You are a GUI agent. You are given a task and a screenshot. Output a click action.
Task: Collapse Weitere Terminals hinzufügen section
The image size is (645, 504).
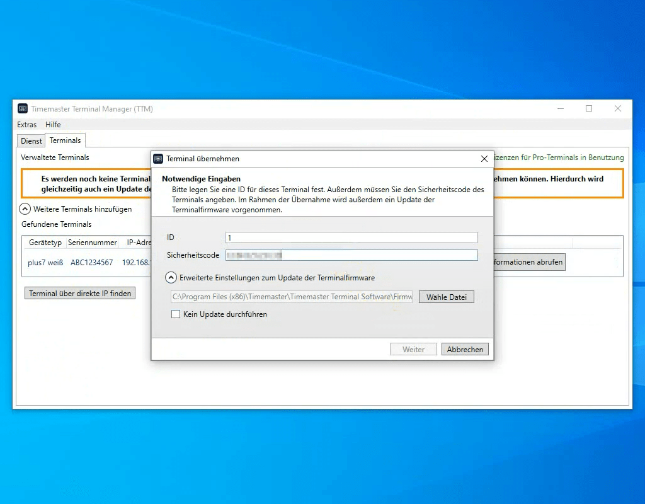point(25,209)
